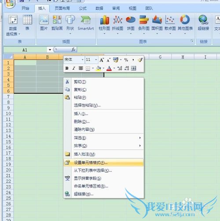This screenshot has height=221, width=220.
Task: Click the Office button
Action: [x=10, y=3]
